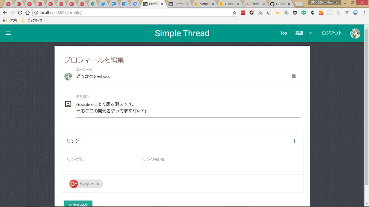The width and height of the screenshot is (369, 207).
Task: Open the アプリ apps bookmark shortcut
Action: 10,20
